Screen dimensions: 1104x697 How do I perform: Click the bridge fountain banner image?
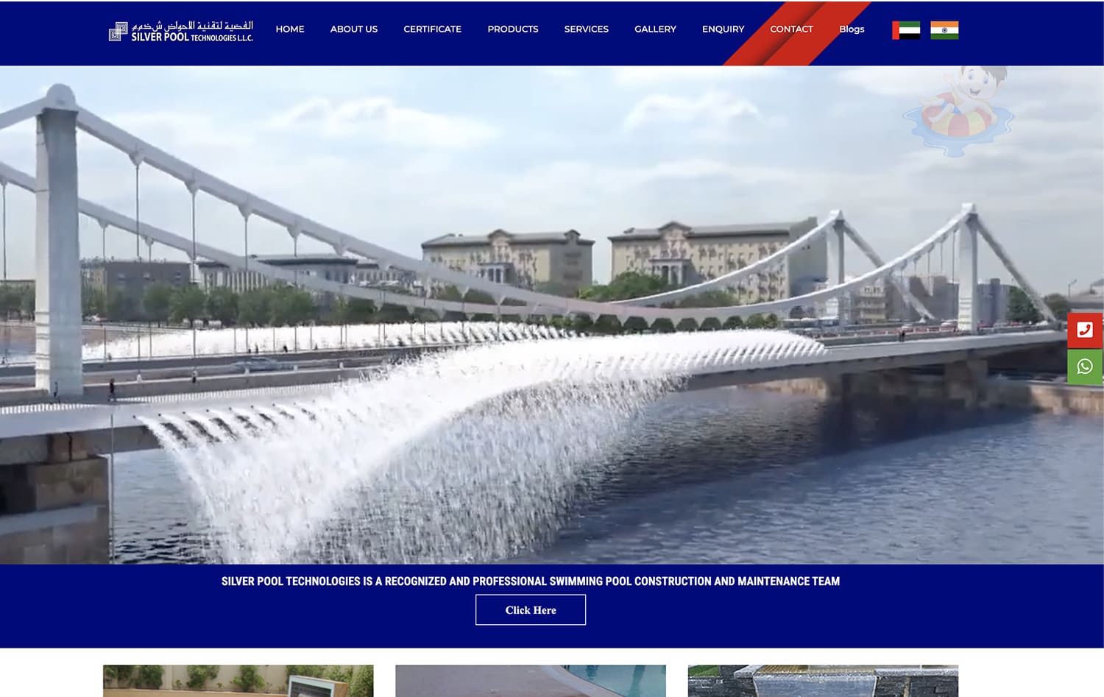click(x=552, y=315)
